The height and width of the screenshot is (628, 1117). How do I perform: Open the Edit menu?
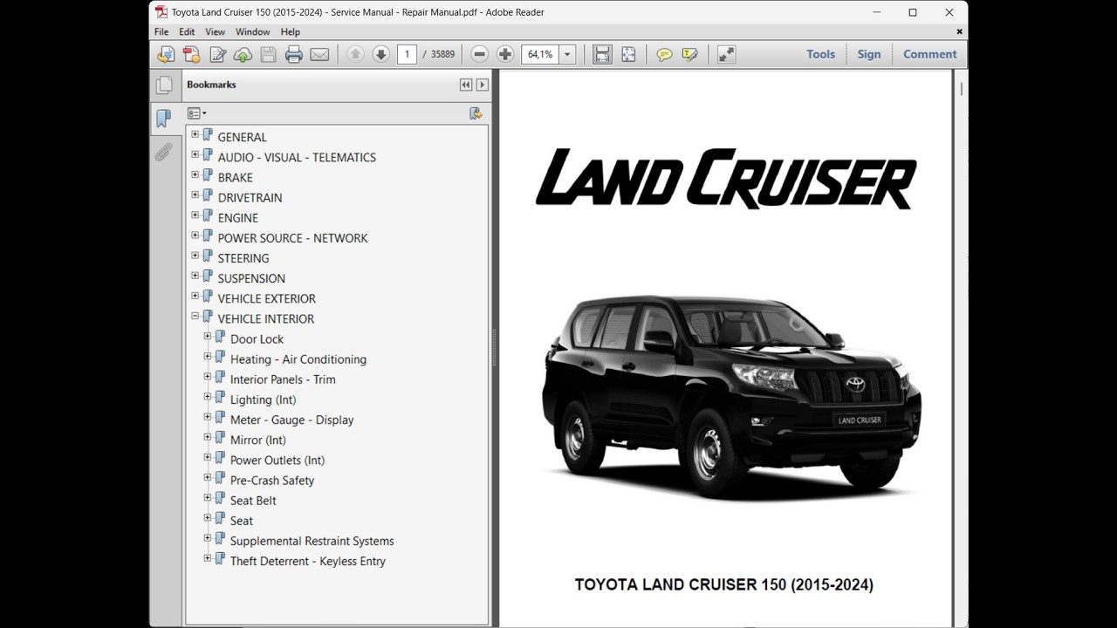tap(187, 32)
